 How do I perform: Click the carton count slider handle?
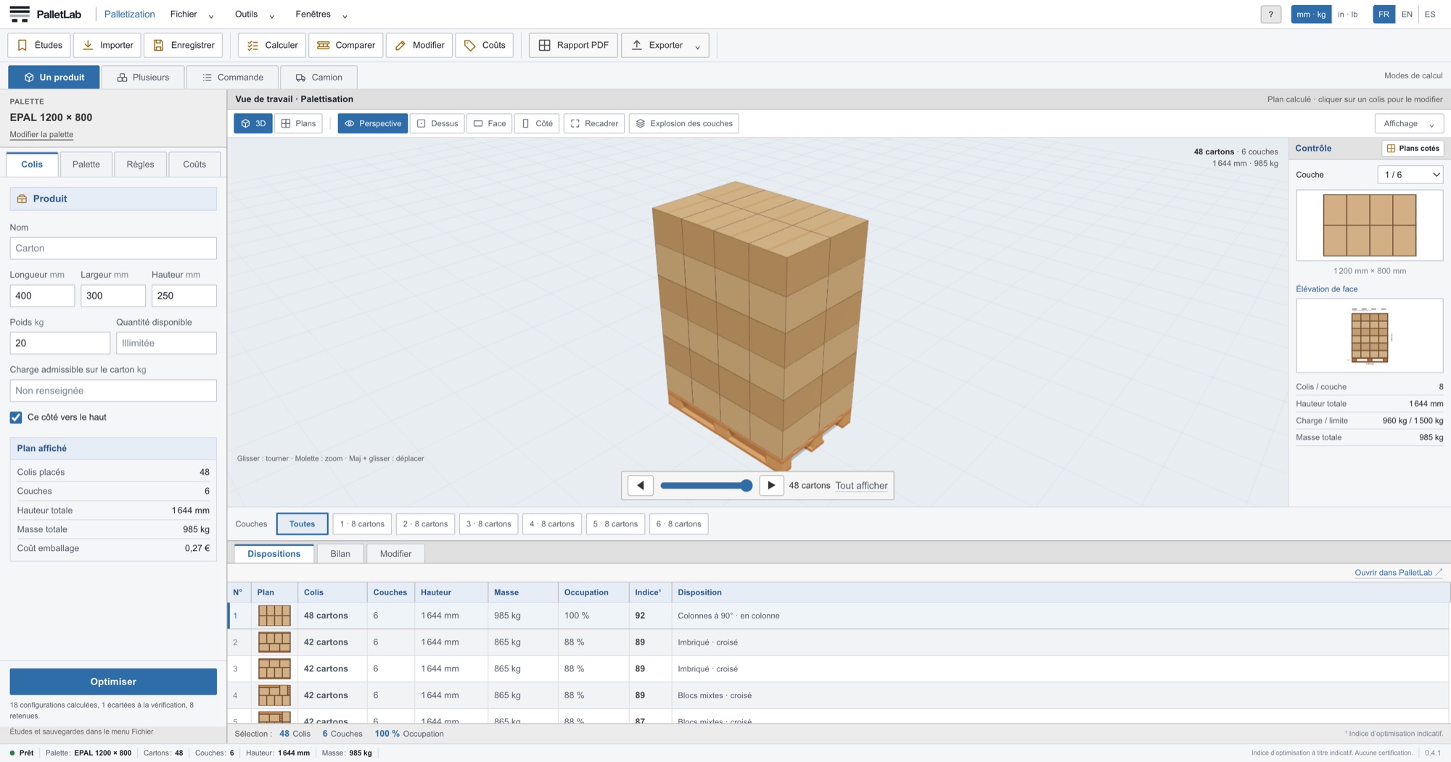[x=746, y=485]
